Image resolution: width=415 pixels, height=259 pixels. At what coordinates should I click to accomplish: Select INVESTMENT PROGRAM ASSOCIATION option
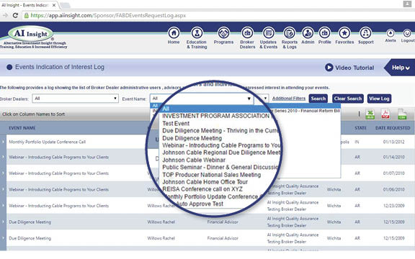click(x=216, y=116)
